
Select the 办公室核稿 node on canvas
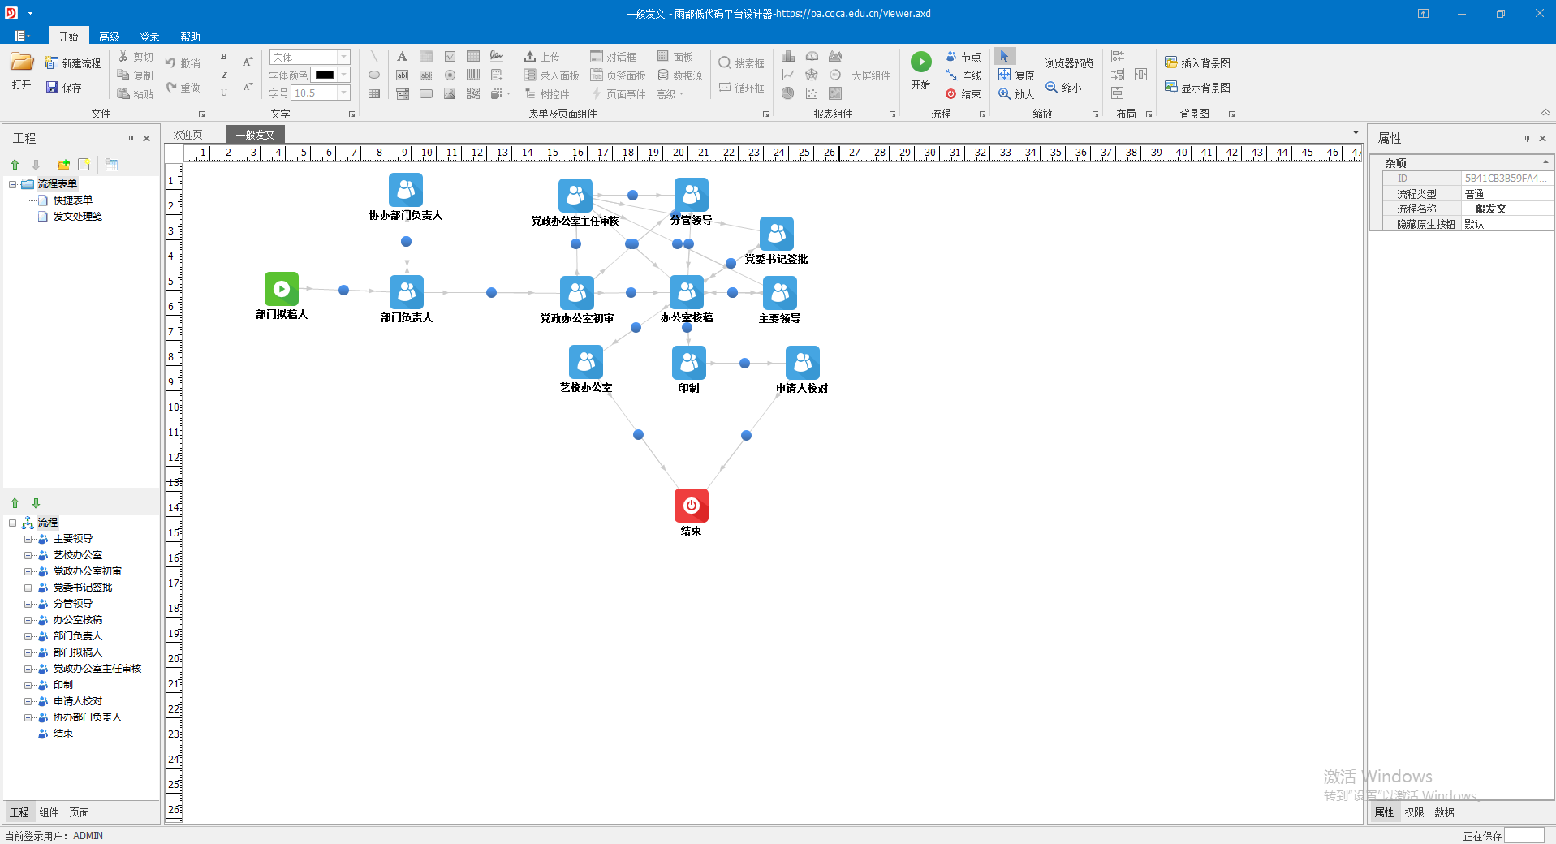click(x=687, y=293)
